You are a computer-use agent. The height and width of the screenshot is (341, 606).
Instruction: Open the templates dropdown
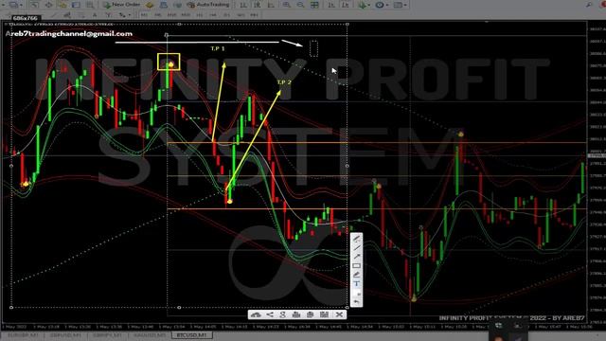400,5
